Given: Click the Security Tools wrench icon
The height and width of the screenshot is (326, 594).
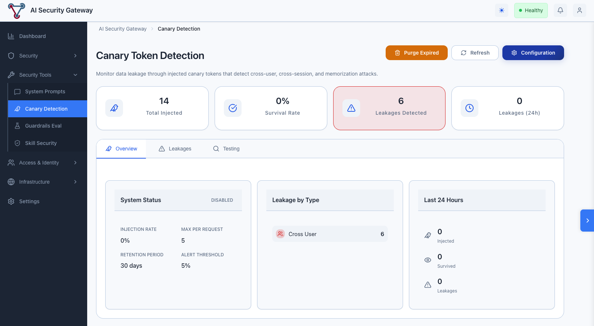Looking at the screenshot, I should [x=11, y=75].
